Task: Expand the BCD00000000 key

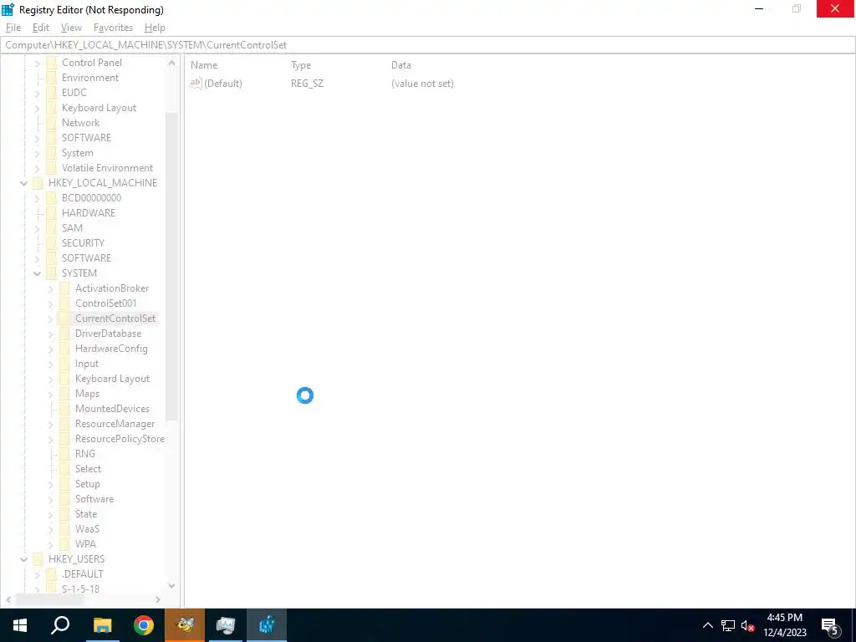Action: point(37,199)
